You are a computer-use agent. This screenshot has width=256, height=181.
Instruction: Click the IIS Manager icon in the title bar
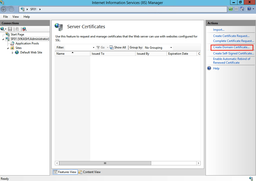point(2,2)
